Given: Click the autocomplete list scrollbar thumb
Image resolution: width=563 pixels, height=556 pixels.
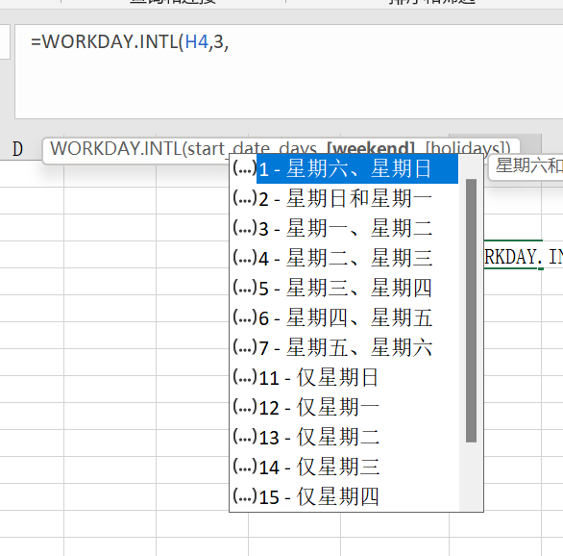Looking at the screenshot, I should pyautogui.click(x=471, y=311).
